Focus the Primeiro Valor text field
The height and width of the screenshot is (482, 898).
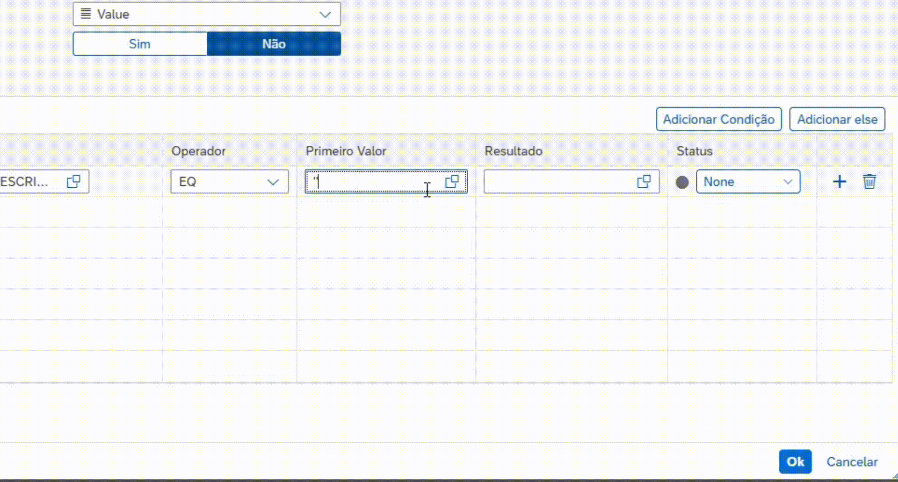coord(374,182)
